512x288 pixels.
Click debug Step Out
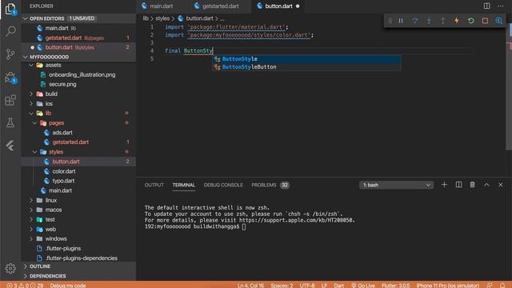pyautogui.click(x=442, y=21)
